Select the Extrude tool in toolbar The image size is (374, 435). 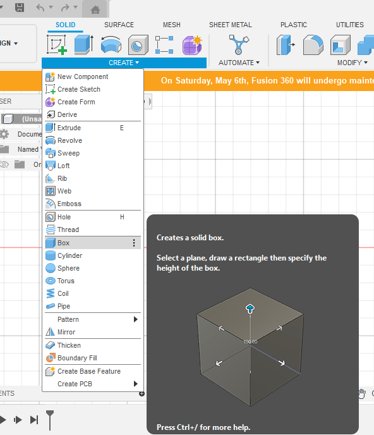pyautogui.click(x=84, y=45)
